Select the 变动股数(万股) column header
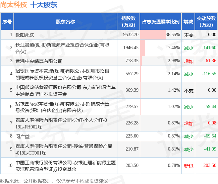Image resolution: width=218 pixels, height=184 pixels. coord(206,22)
